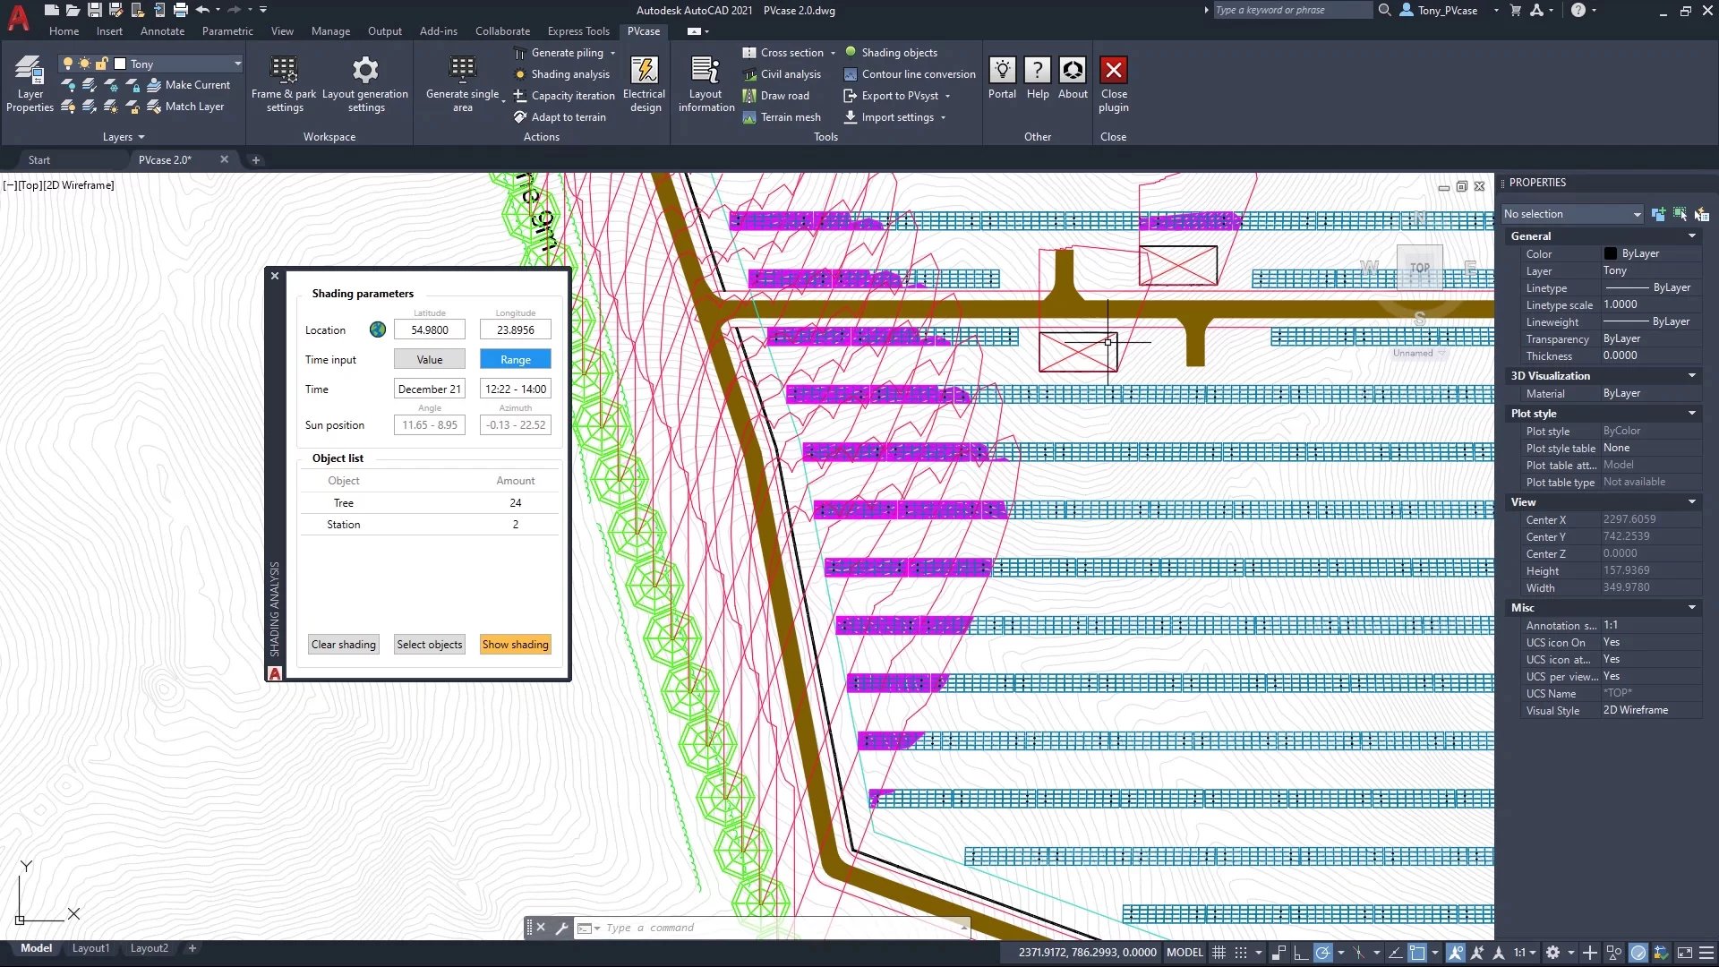
Task: Open Layout generation settings
Action: [x=365, y=84]
